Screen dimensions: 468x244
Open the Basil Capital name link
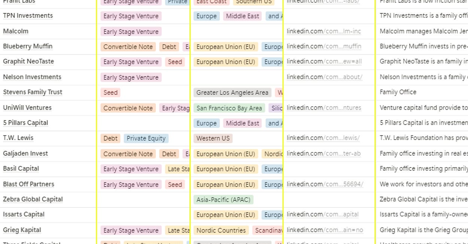pyautogui.click(x=21, y=169)
